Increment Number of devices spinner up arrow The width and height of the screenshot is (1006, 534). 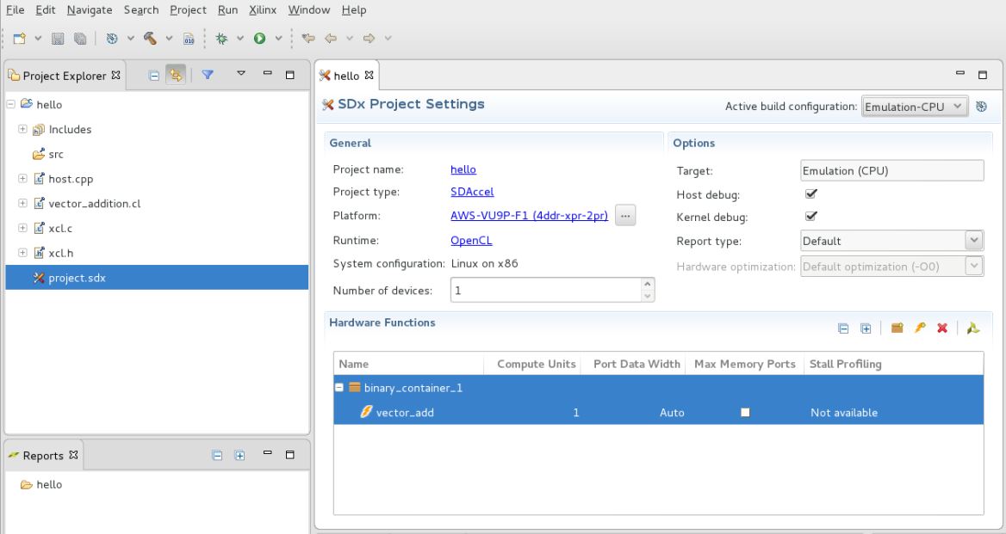pyautogui.click(x=648, y=284)
